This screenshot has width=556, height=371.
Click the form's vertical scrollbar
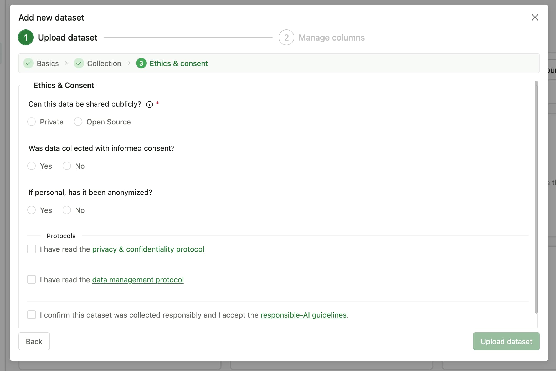[x=536, y=197]
